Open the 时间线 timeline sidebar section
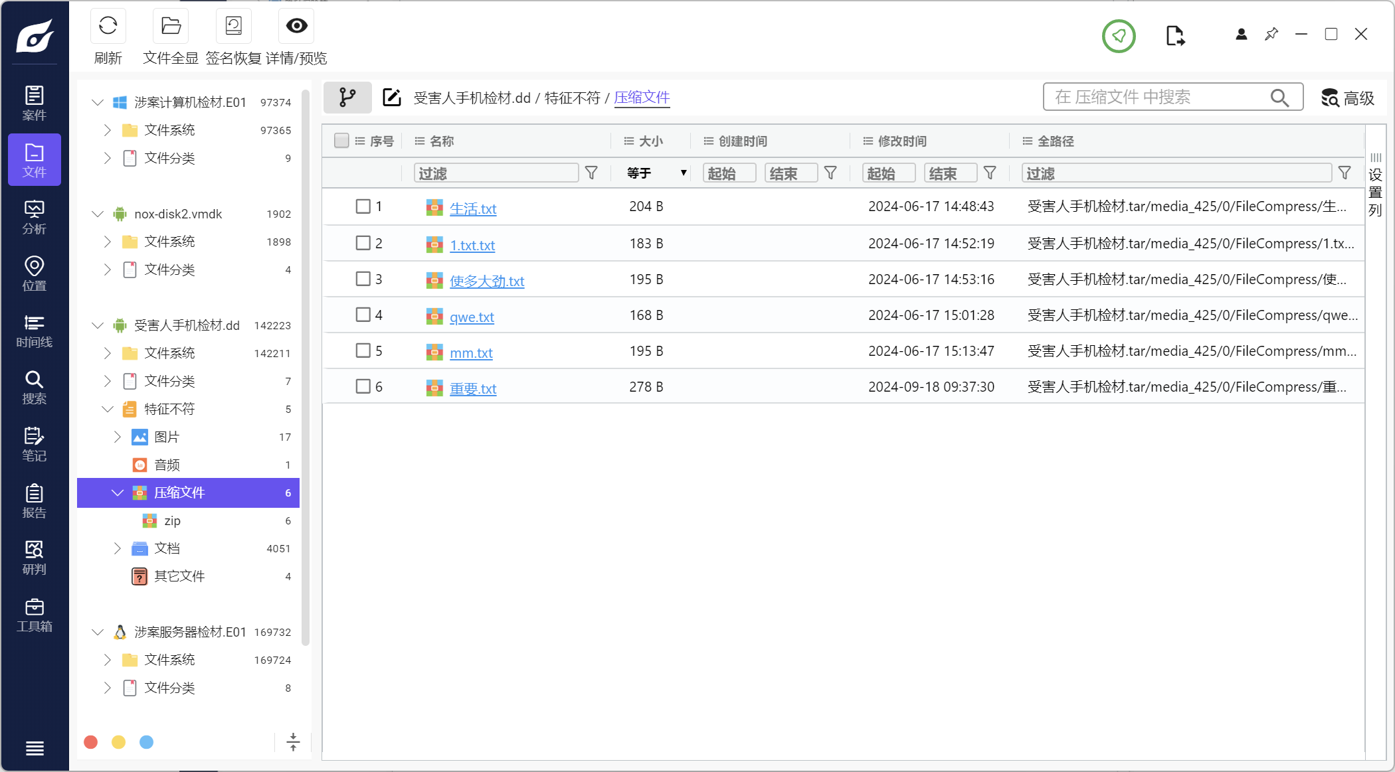 pyautogui.click(x=35, y=331)
